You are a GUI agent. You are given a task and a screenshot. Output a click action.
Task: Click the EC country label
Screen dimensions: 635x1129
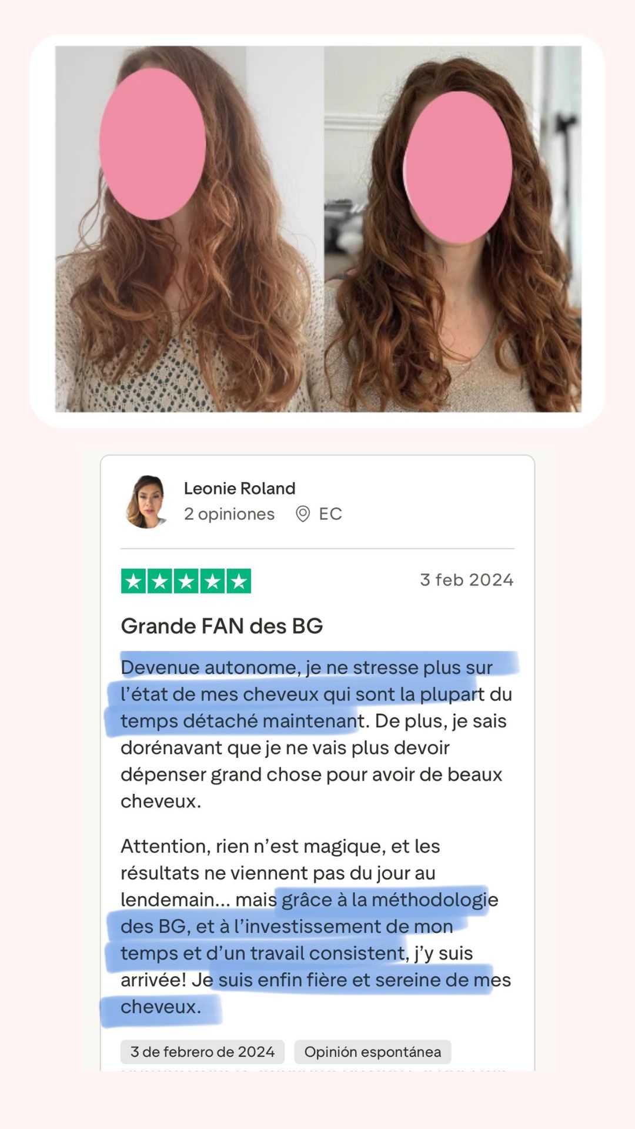(x=330, y=514)
